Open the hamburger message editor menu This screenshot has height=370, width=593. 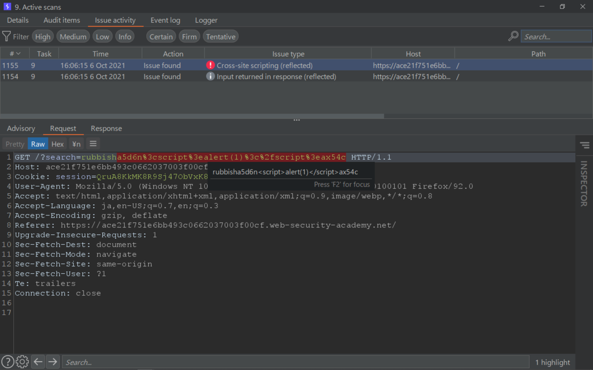point(93,144)
